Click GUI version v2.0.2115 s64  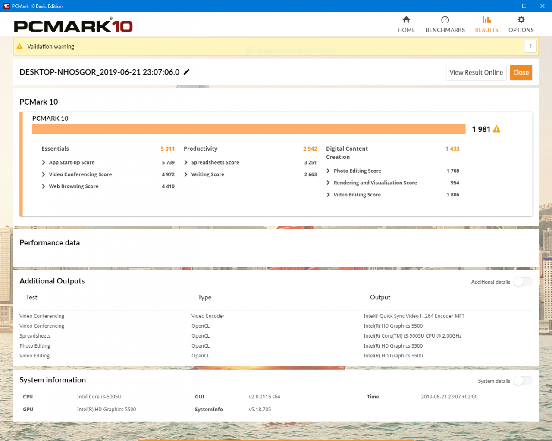click(x=264, y=397)
